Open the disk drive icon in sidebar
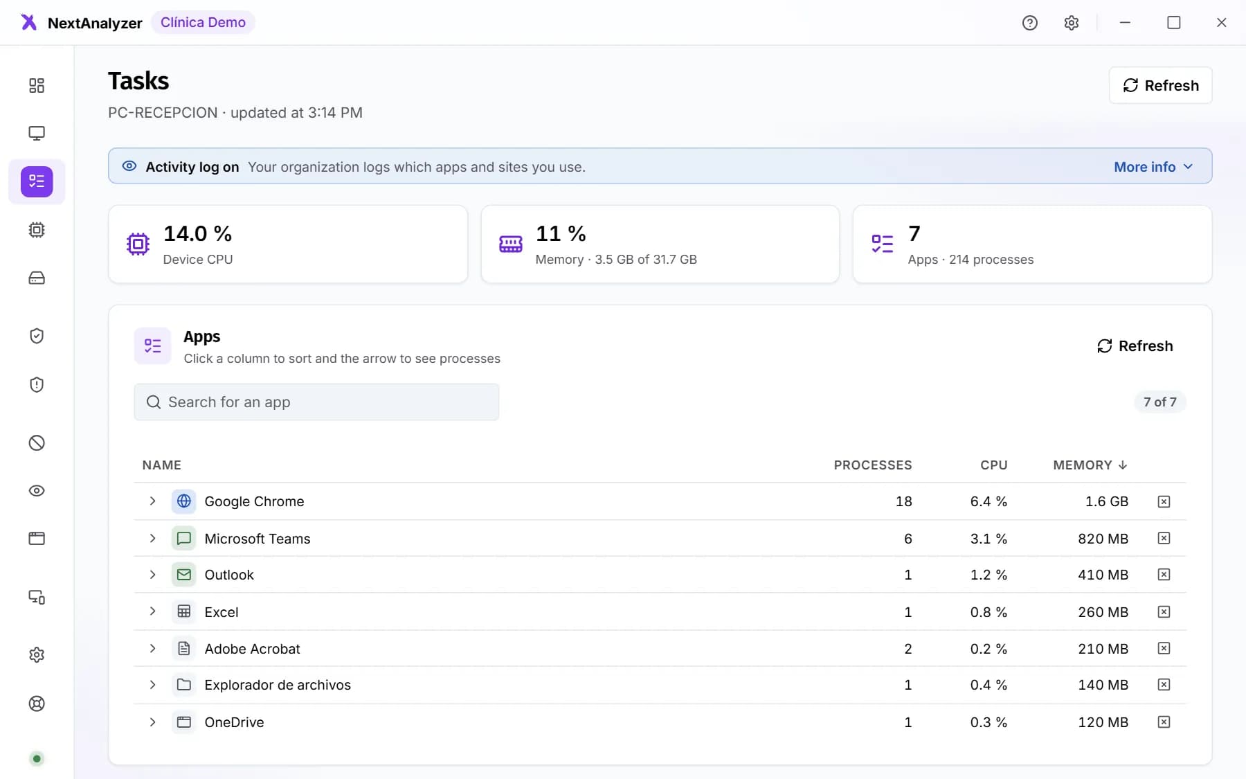Image resolution: width=1246 pixels, height=779 pixels. pyautogui.click(x=37, y=278)
